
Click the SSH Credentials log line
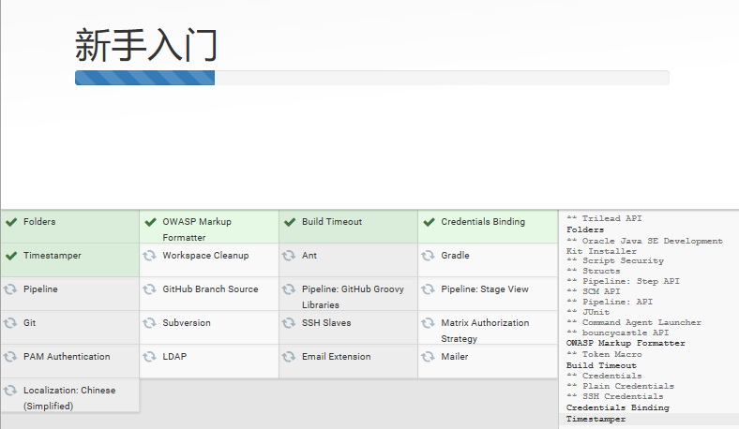coord(615,397)
